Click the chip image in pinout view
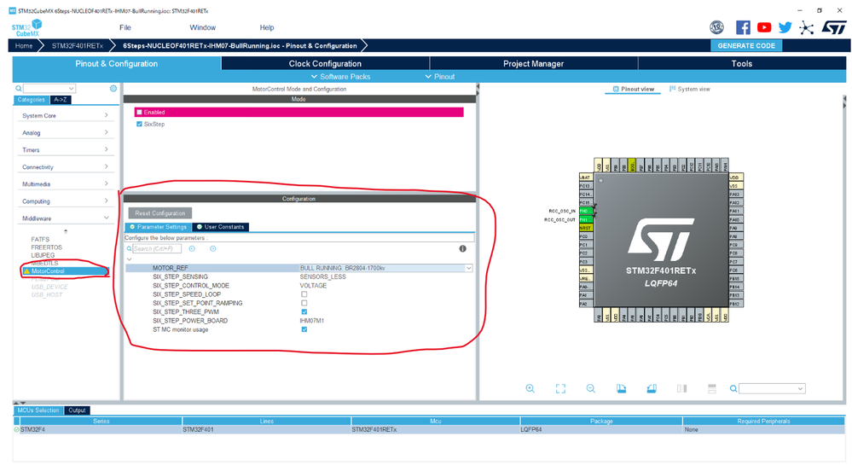Image resolution: width=852 pixels, height=471 pixels. (x=661, y=241)
